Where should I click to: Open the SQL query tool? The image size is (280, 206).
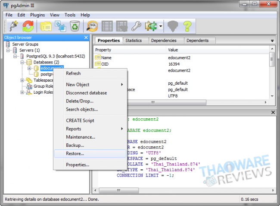[x=92, y=26]
